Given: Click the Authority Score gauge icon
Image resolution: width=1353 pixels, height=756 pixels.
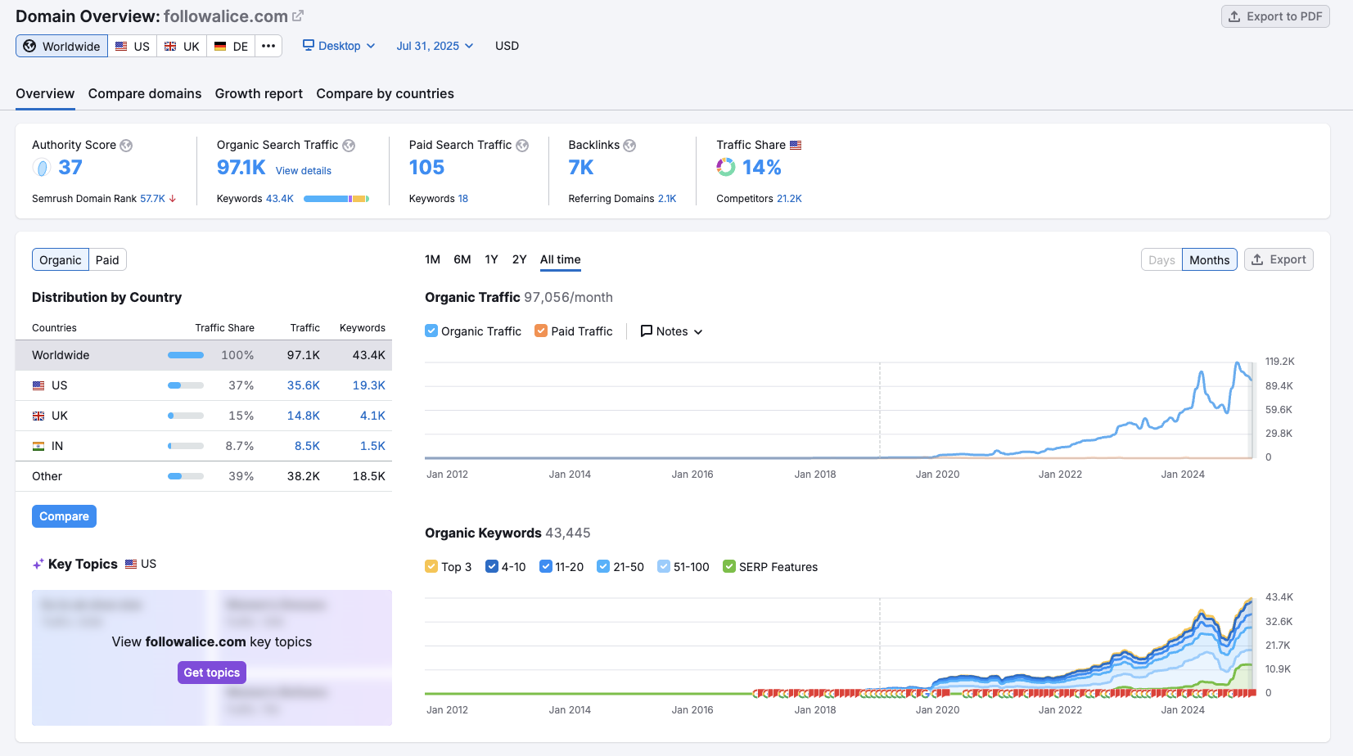Looking at the screenshot, I should [x=42, y=168].
